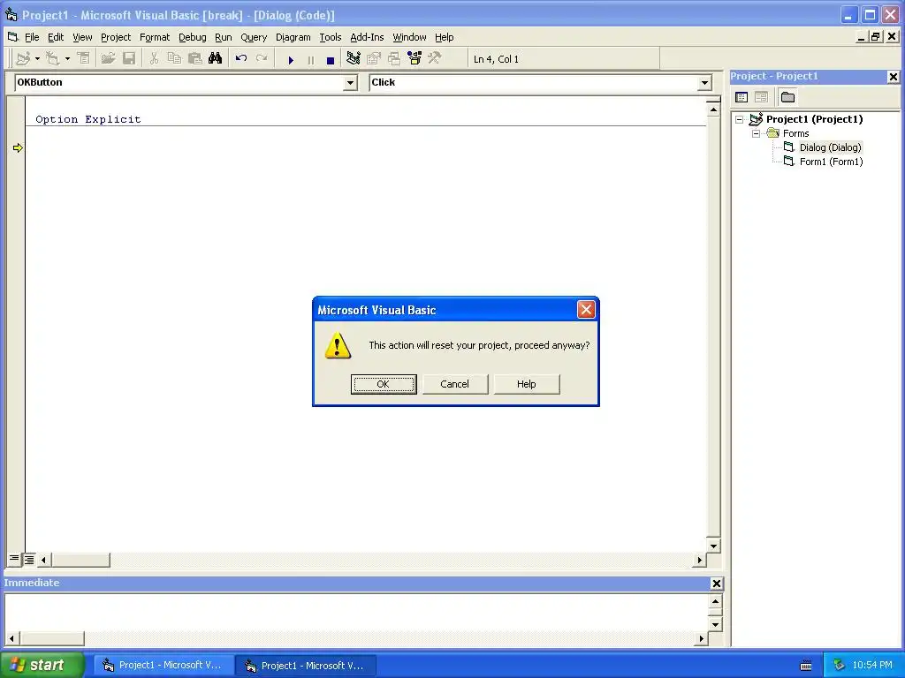This screenshot has width=905, height=678.
Task: Select the Forms folder in project tree
Action: pos(796,134)
